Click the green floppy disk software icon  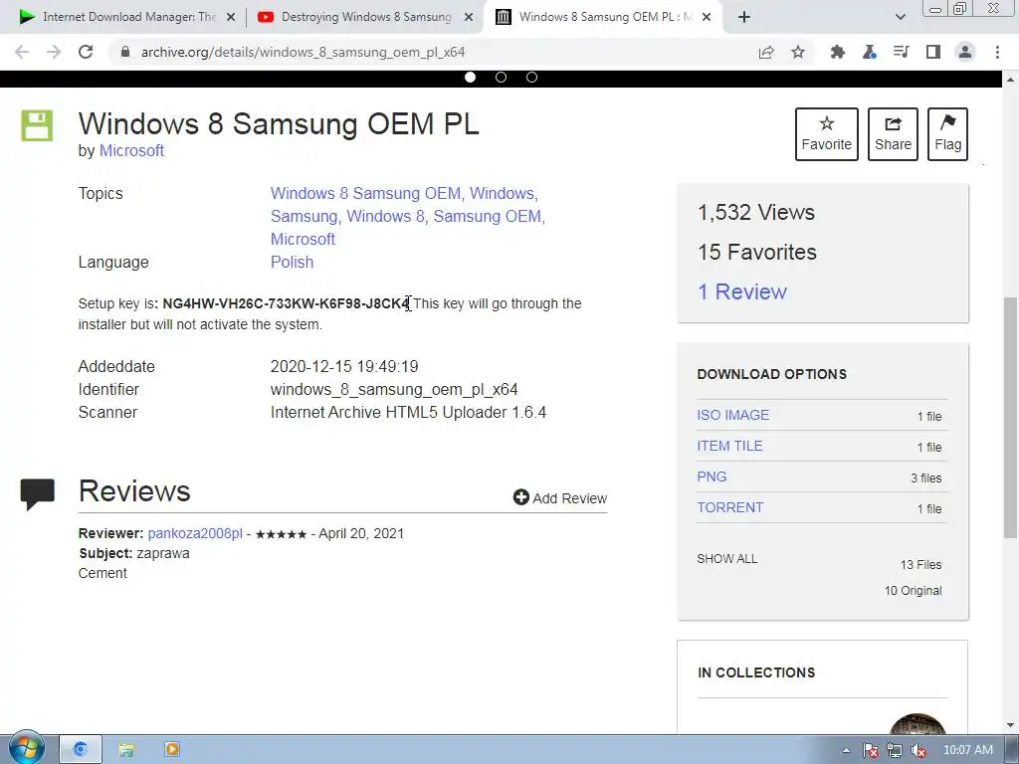click(x=37, y=125)
